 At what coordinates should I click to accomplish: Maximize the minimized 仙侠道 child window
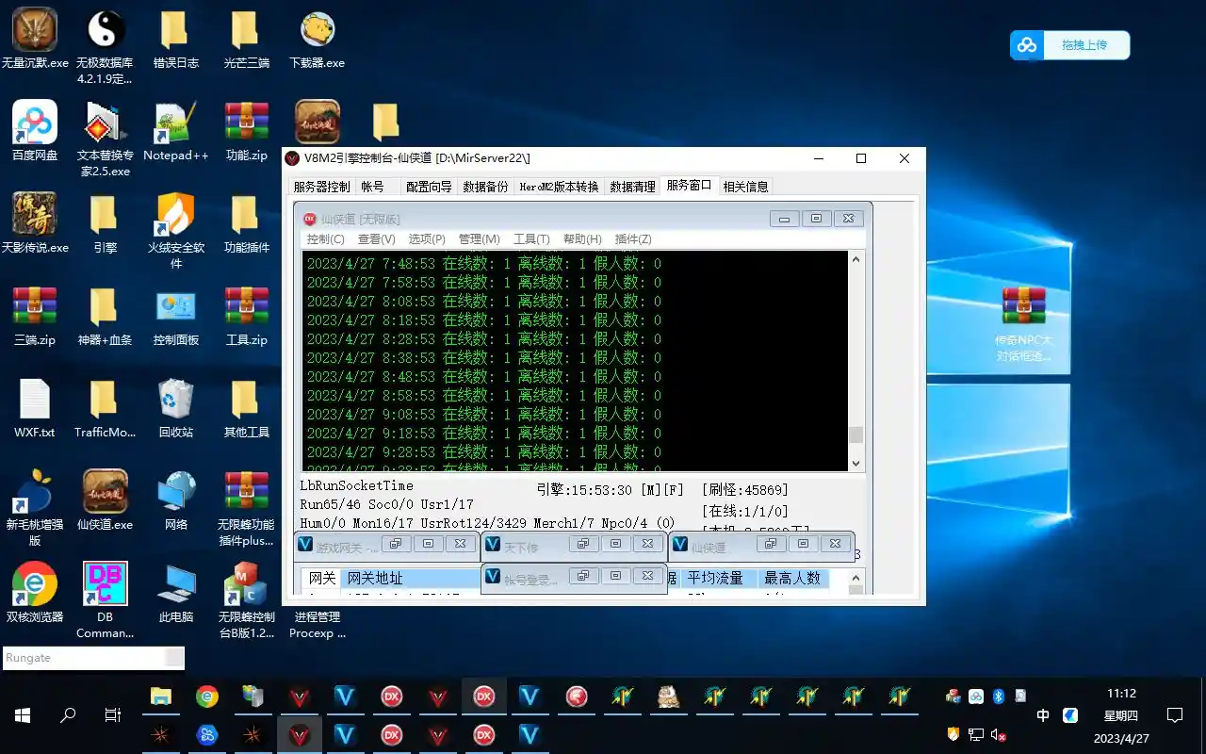[803, 544]
